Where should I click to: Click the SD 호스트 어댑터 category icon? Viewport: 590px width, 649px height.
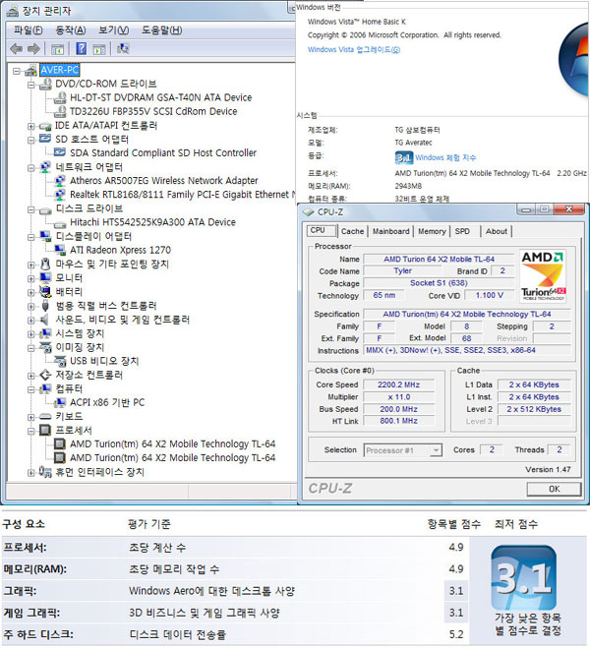pyautogui.click(x=45, y=139)
